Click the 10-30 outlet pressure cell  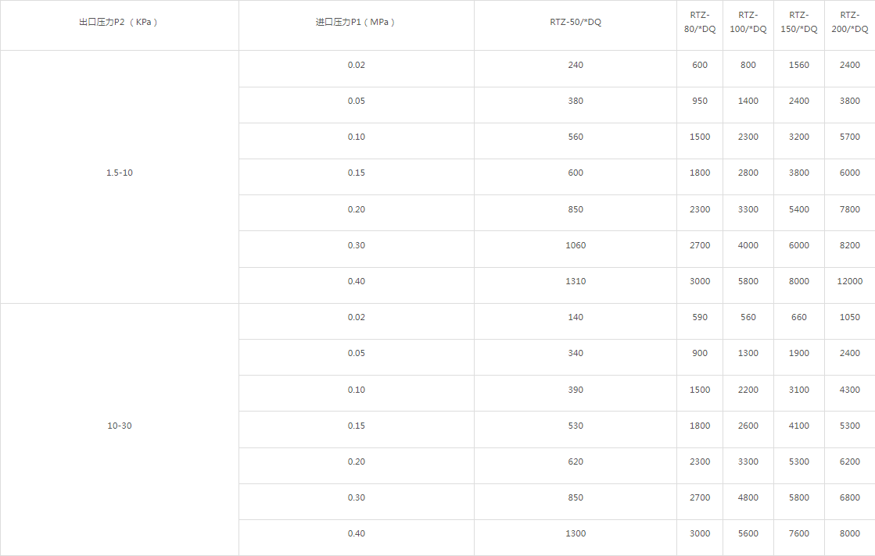pos(120,426)
